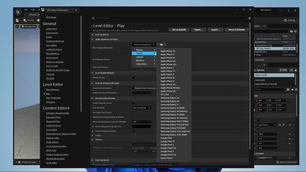Click the favorites star icon in Details
Viewport: 306px width, 172px height.
click(x=292, y=89)
